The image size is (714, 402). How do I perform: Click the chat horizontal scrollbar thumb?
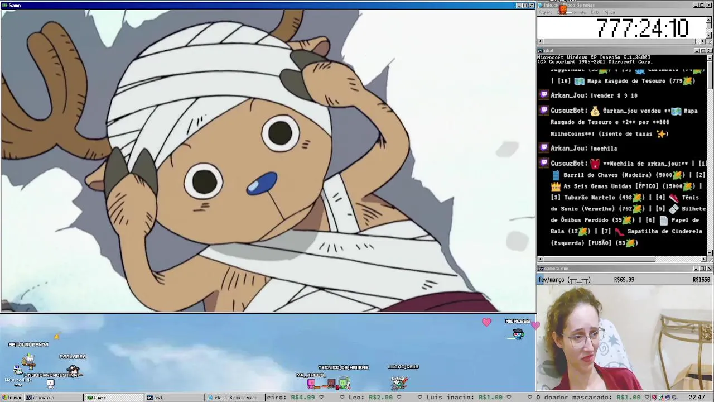[599, 259]
